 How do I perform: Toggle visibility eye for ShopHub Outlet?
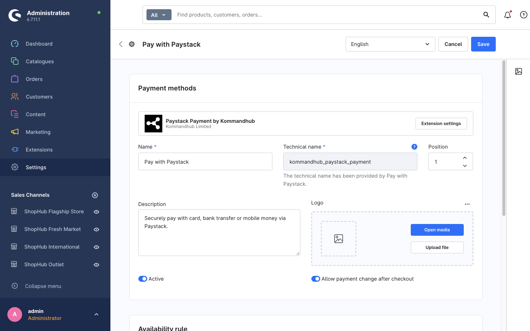point(96,265)
